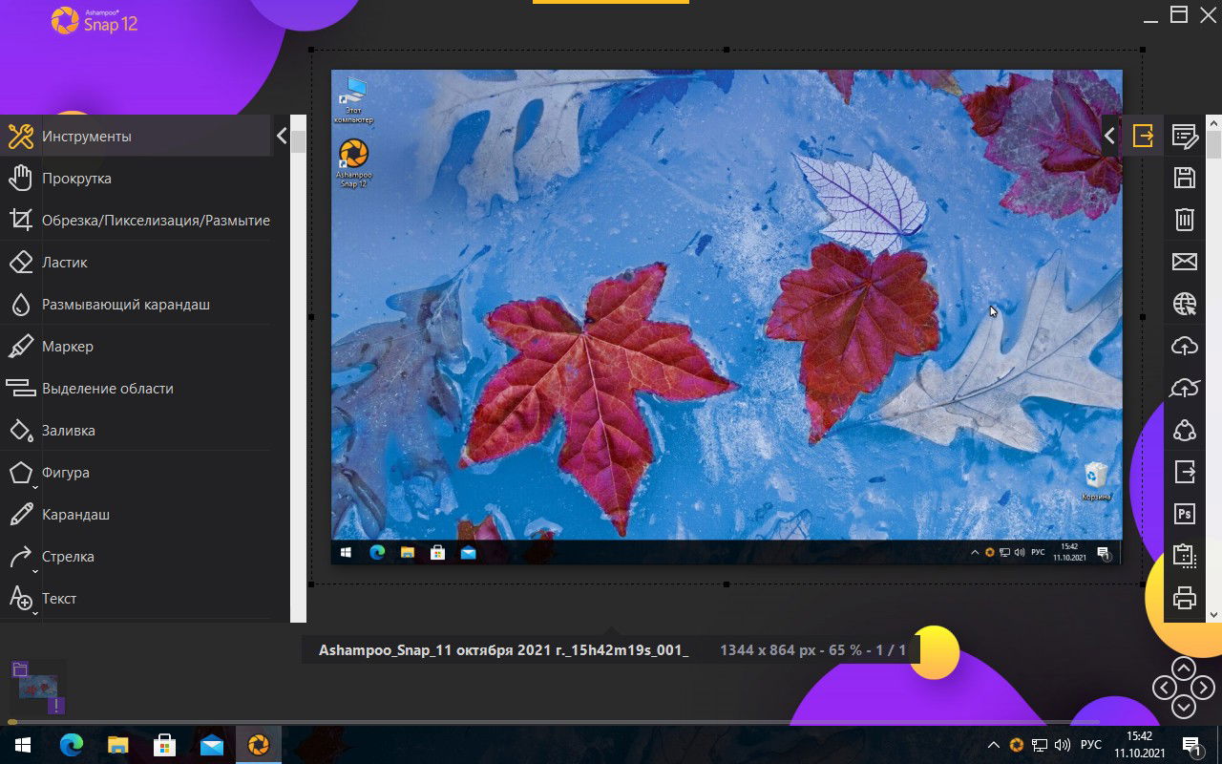Show hidden system tray icons
The image size is (1222, 764).
[x=993, y=745]
